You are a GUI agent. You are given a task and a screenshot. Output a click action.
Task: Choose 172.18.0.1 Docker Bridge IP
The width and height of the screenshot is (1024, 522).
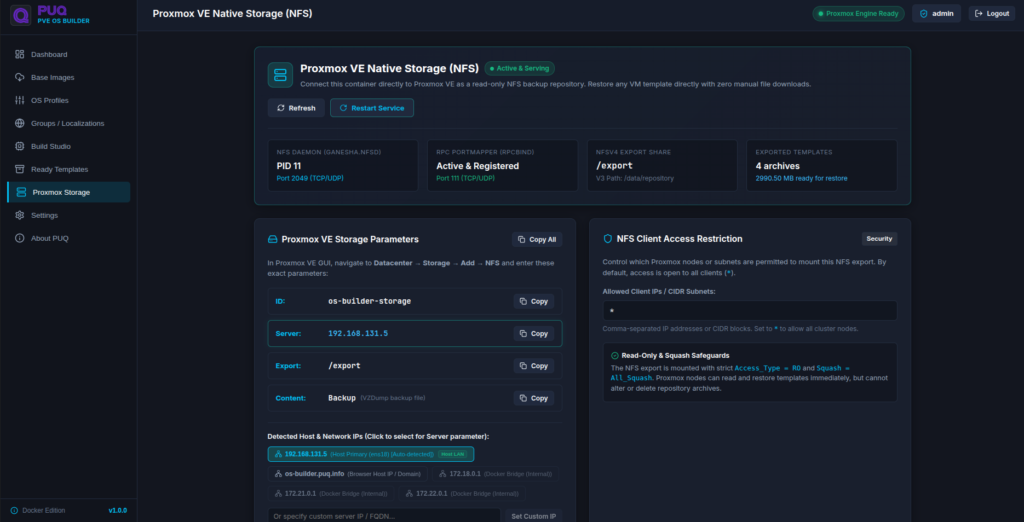pos(496,474)
